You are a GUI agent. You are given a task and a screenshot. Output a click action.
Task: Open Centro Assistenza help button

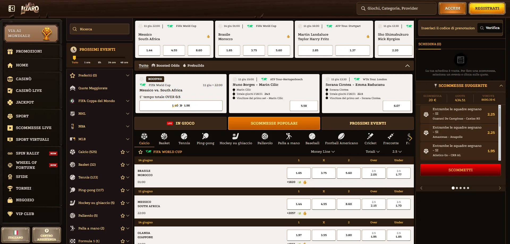[x=46, y=235]
